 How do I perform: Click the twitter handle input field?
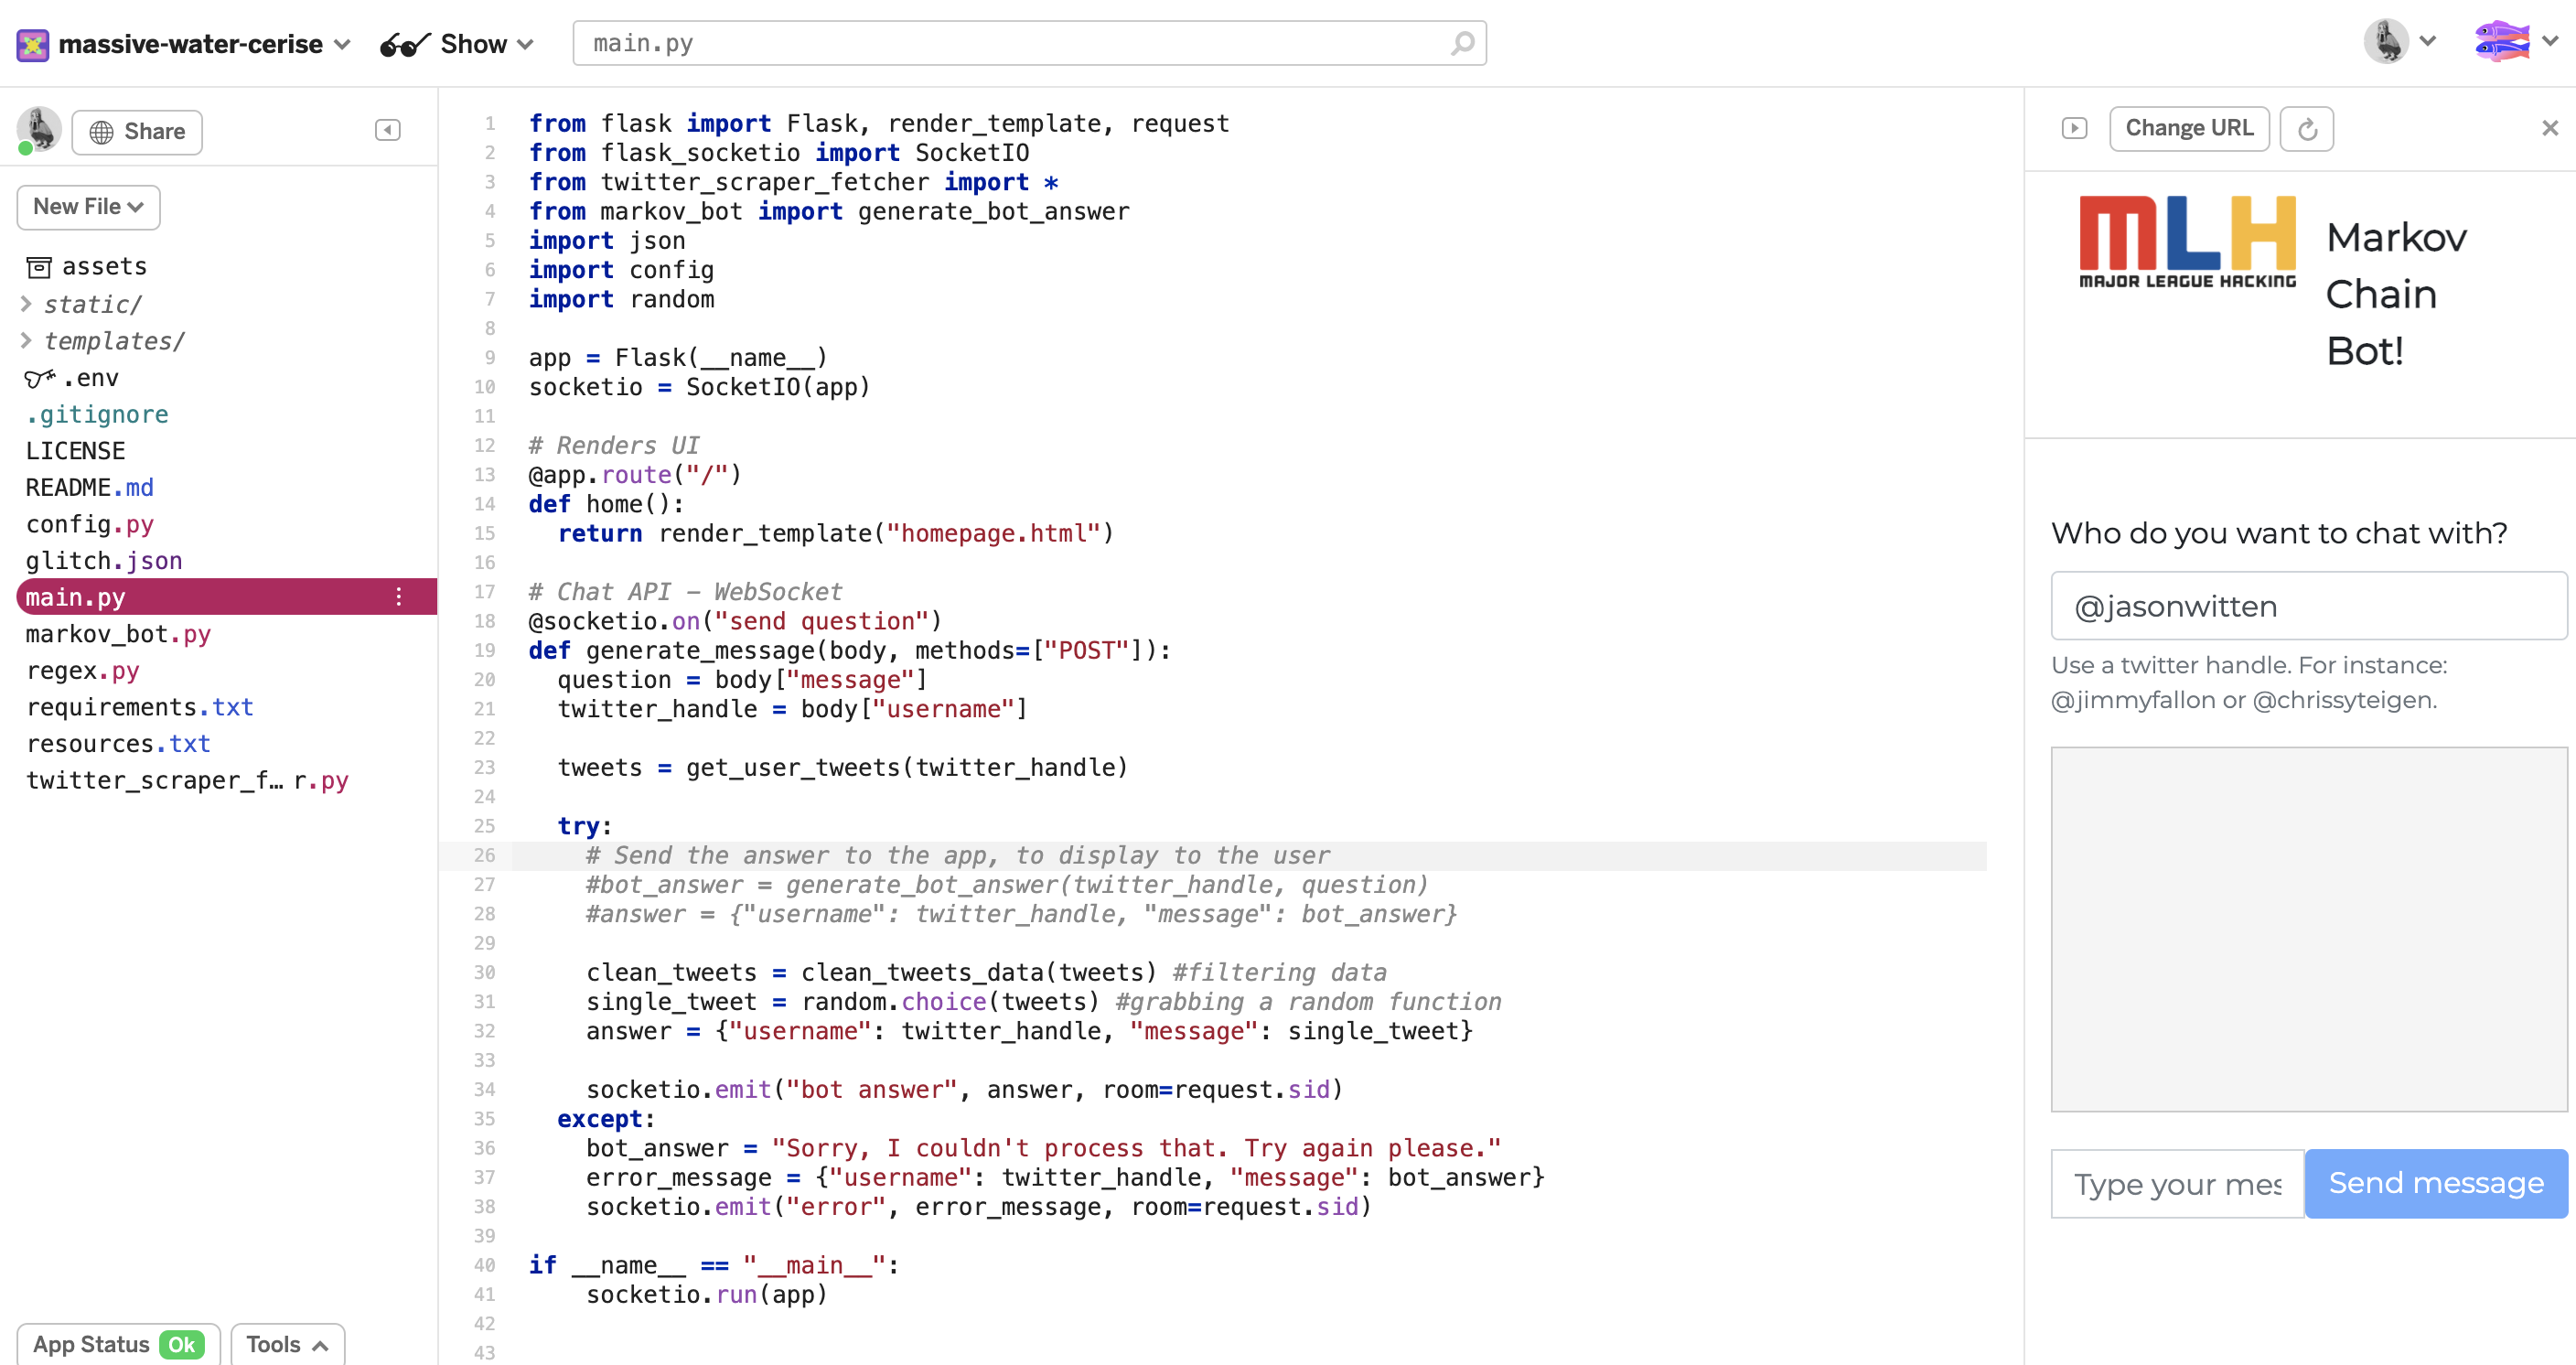pos(2307,606)
